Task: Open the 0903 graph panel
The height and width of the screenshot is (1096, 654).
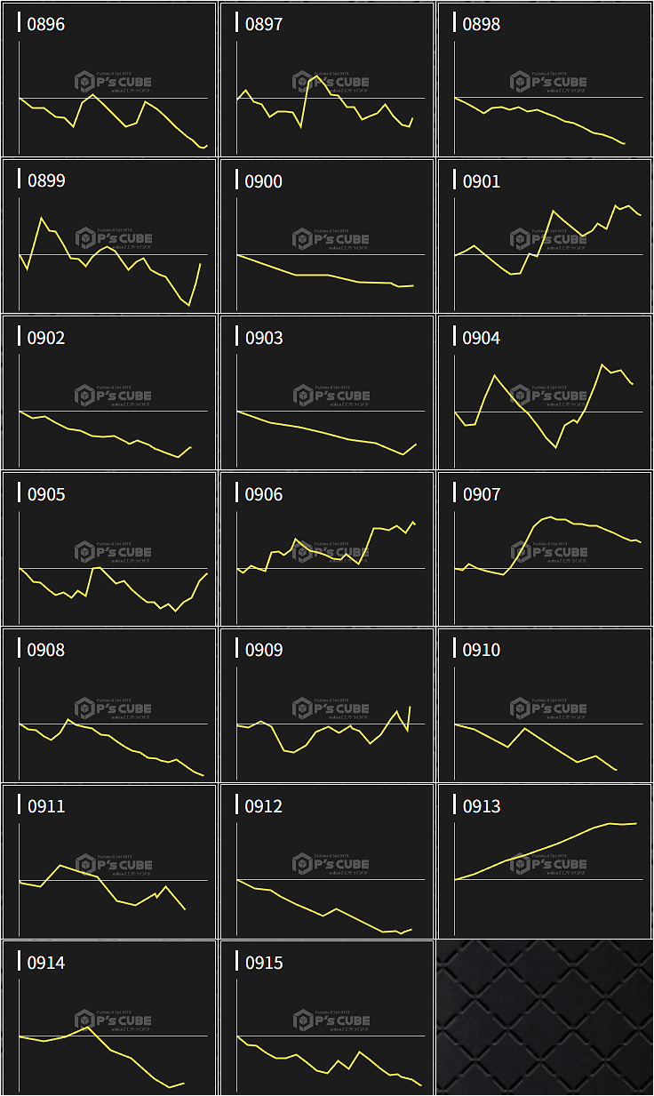Action: tap(327, 393)
